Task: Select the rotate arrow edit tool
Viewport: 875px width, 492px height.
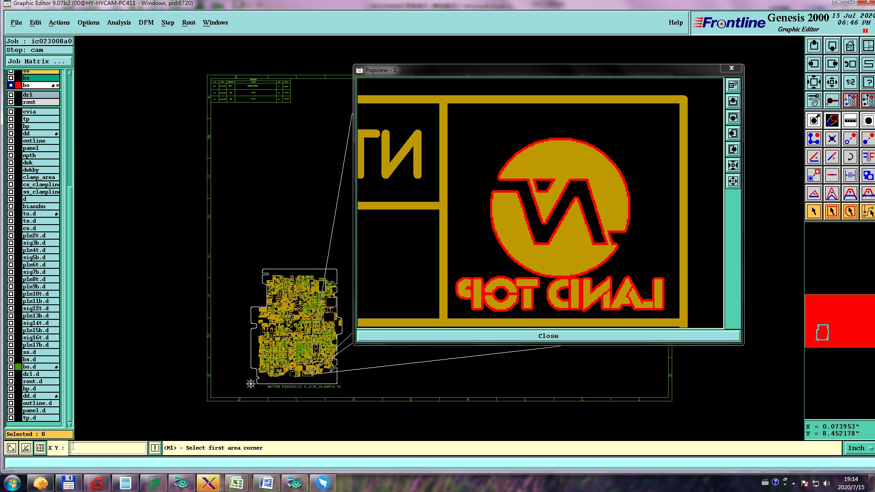Action: (850, 157)
